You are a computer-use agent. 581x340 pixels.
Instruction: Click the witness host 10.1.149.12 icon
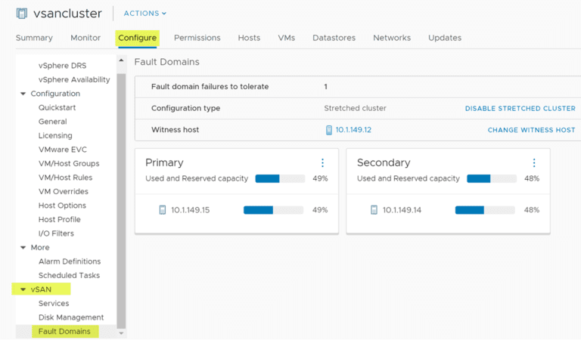coord(328,130)
